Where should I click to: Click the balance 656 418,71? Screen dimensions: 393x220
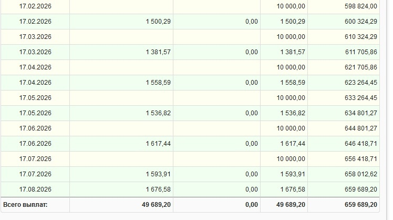tap(360, 159)
